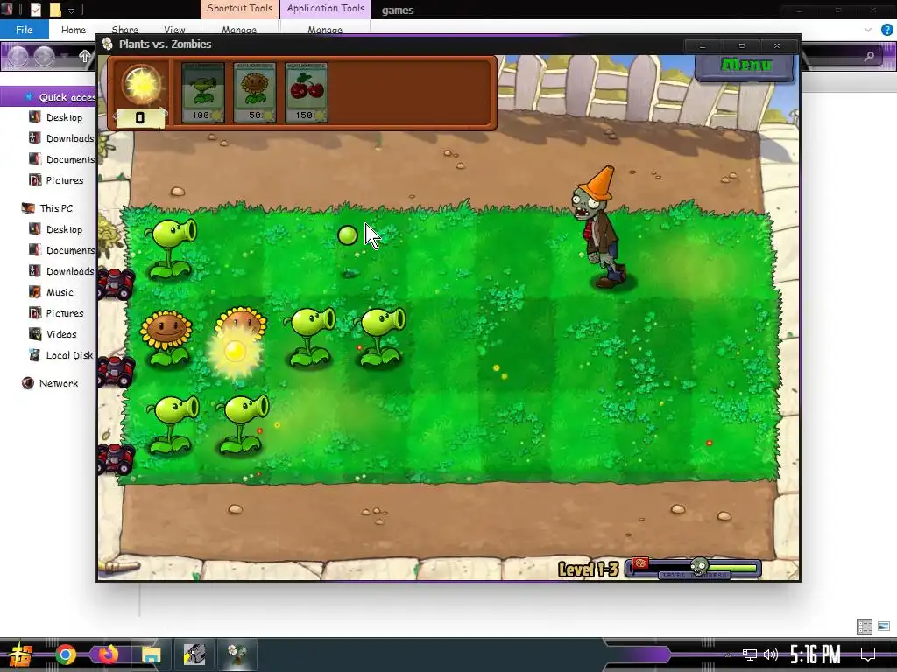Click the sun counter icon in seed bank
Image resolution: width=897 pixels, height=672 pixels.
pyautogui.click(x=141, y=85)
